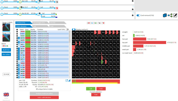Click the lock icon on the 66.69% equity row

pyautogui.click(x=17, y=38)
